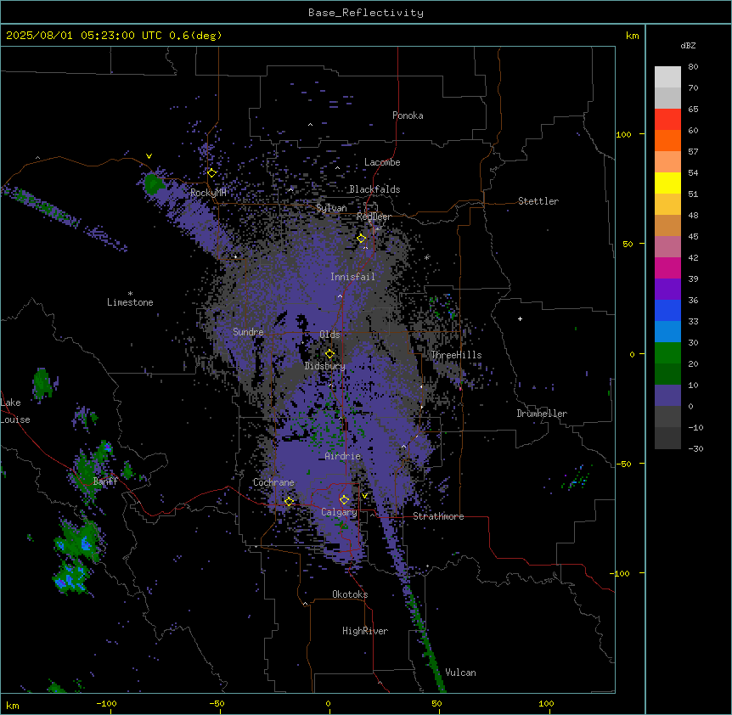Click the dBZ legend heading
This screenshot has width=732, height=715.
[x=688, y=46]
